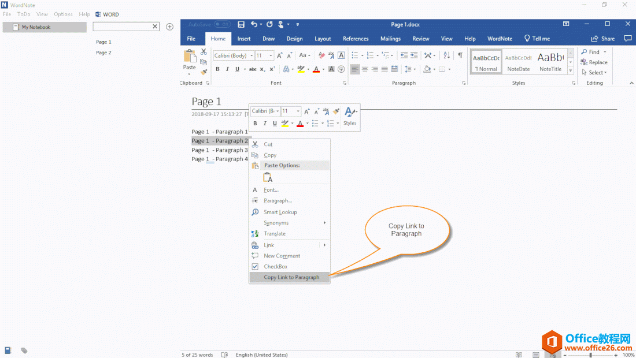Click the Share button

602,39
